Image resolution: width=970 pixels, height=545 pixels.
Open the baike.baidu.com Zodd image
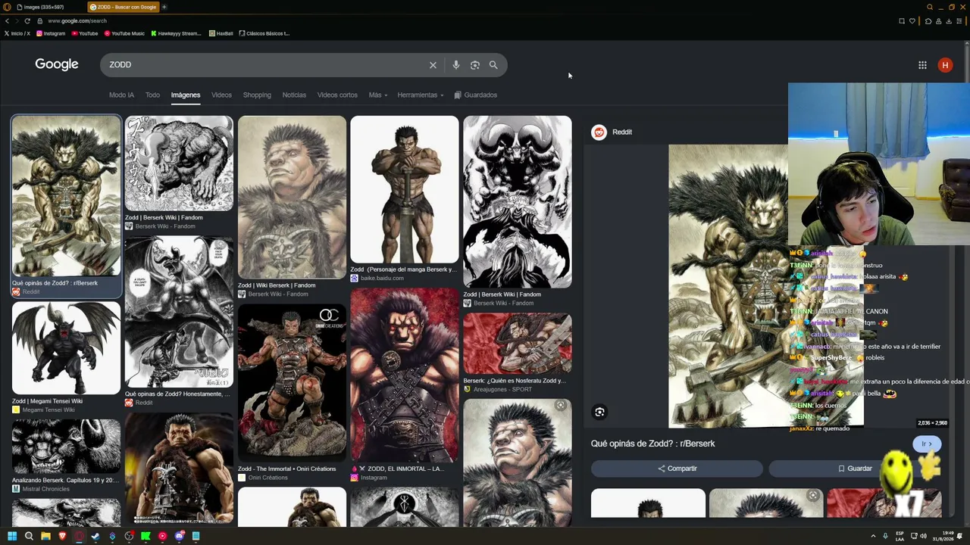pos(405,189)
